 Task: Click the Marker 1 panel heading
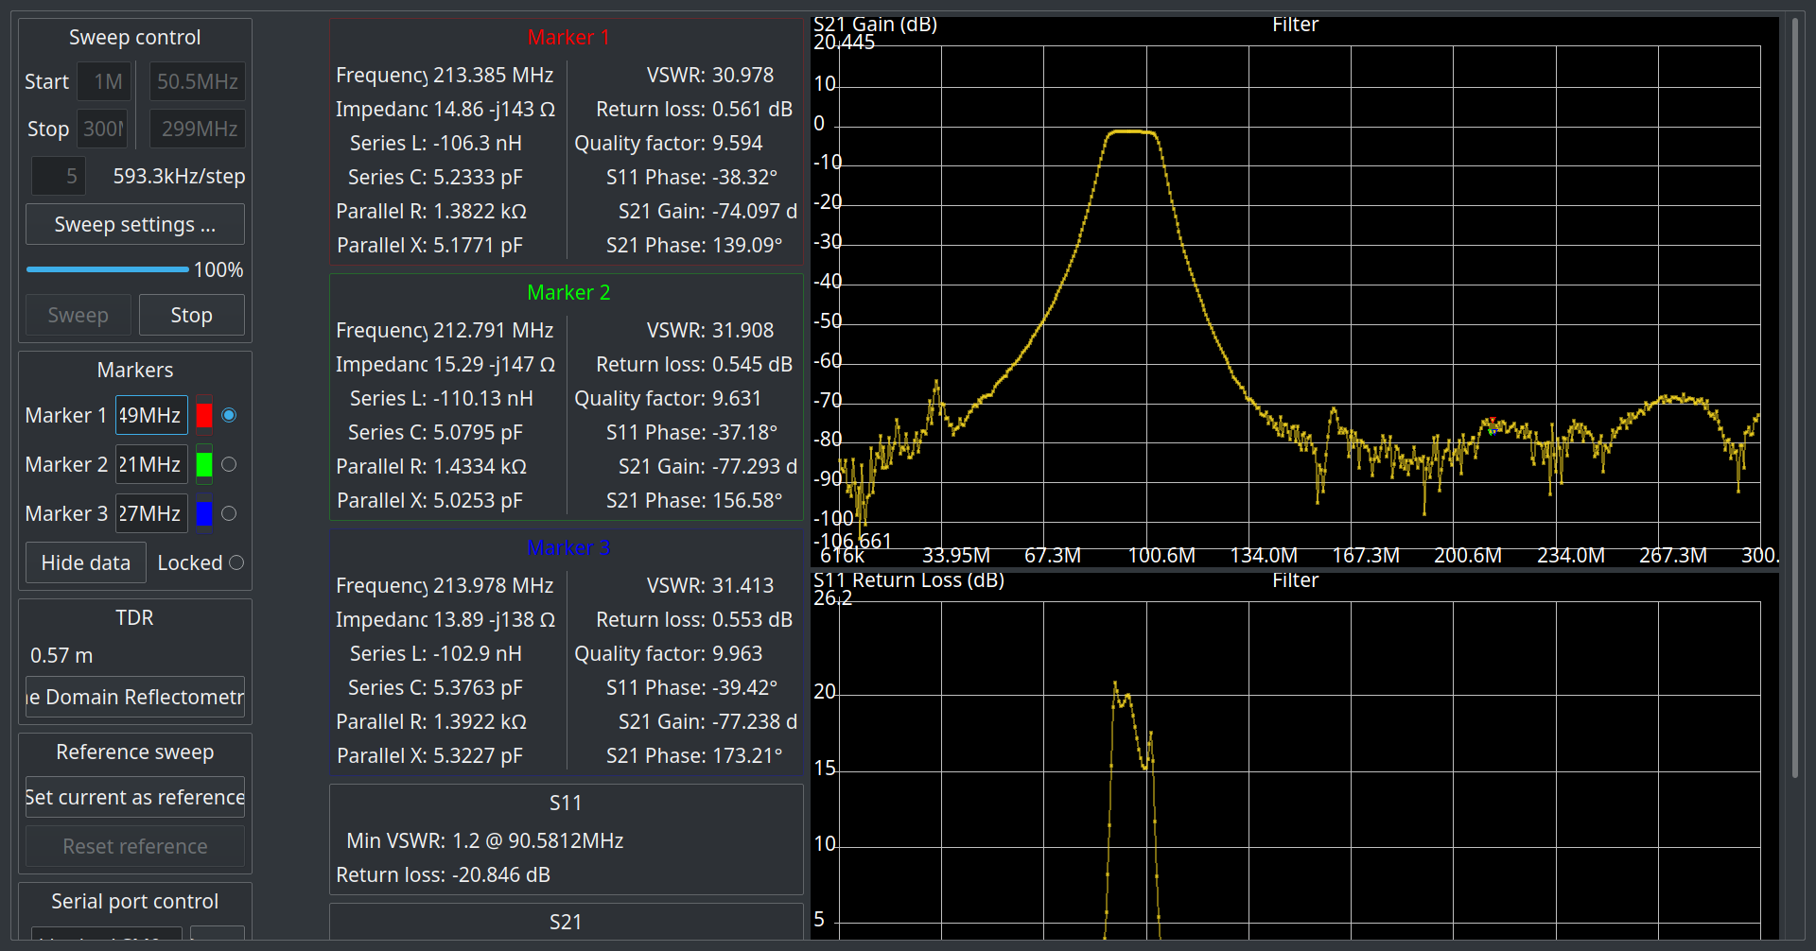click(x=568, y=38)
